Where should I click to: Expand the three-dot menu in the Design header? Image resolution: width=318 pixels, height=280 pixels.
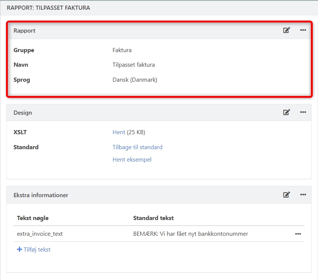tap(303, 112)
